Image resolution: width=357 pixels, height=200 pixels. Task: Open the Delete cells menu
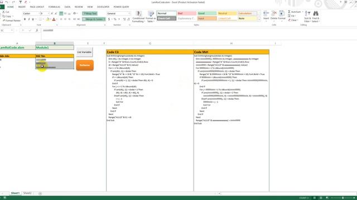click(274, 16)
